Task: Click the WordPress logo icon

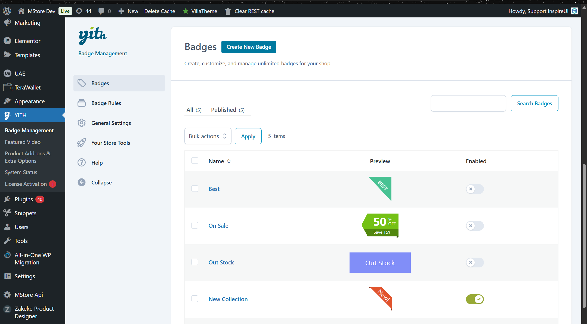Action: click(7, 11)
